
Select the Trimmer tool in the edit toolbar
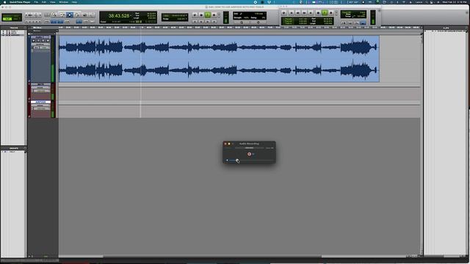click(x=62, y=15)
